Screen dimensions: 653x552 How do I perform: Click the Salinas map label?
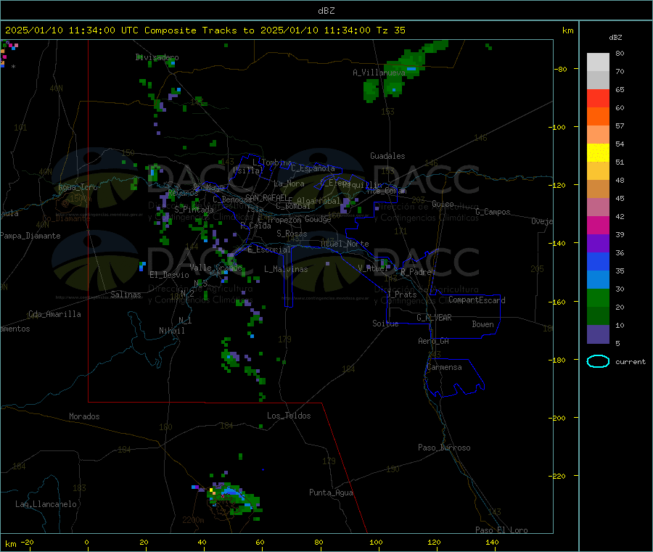coord(126,294)
